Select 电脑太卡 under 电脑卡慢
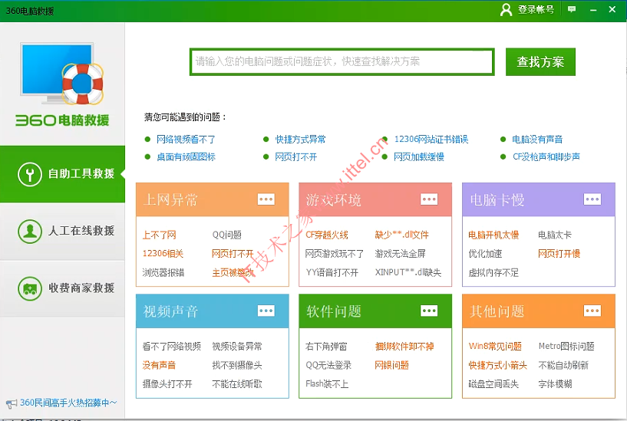627x421 pixels. click(555, 235)
